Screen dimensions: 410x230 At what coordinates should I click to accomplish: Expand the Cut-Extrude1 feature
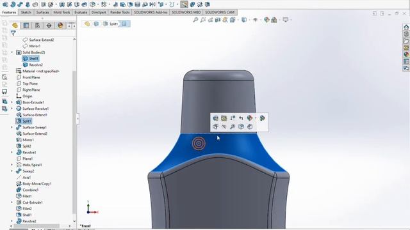(x=12, y=203)
